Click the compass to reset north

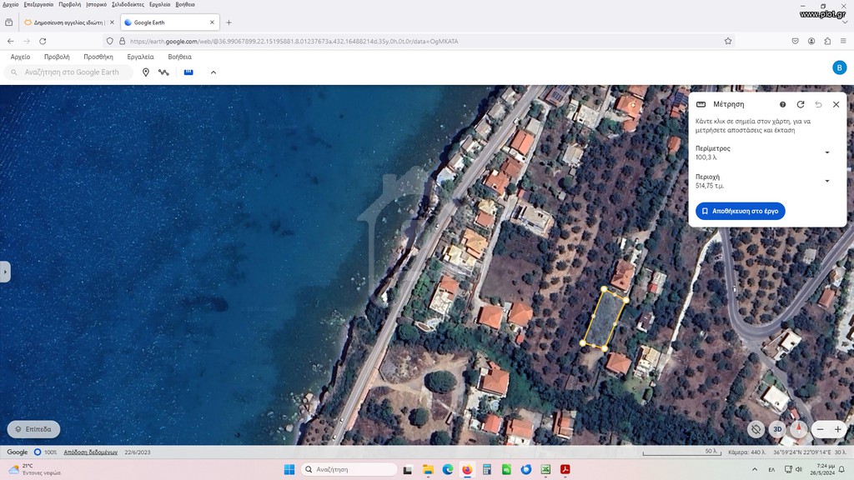click(798, 429)
